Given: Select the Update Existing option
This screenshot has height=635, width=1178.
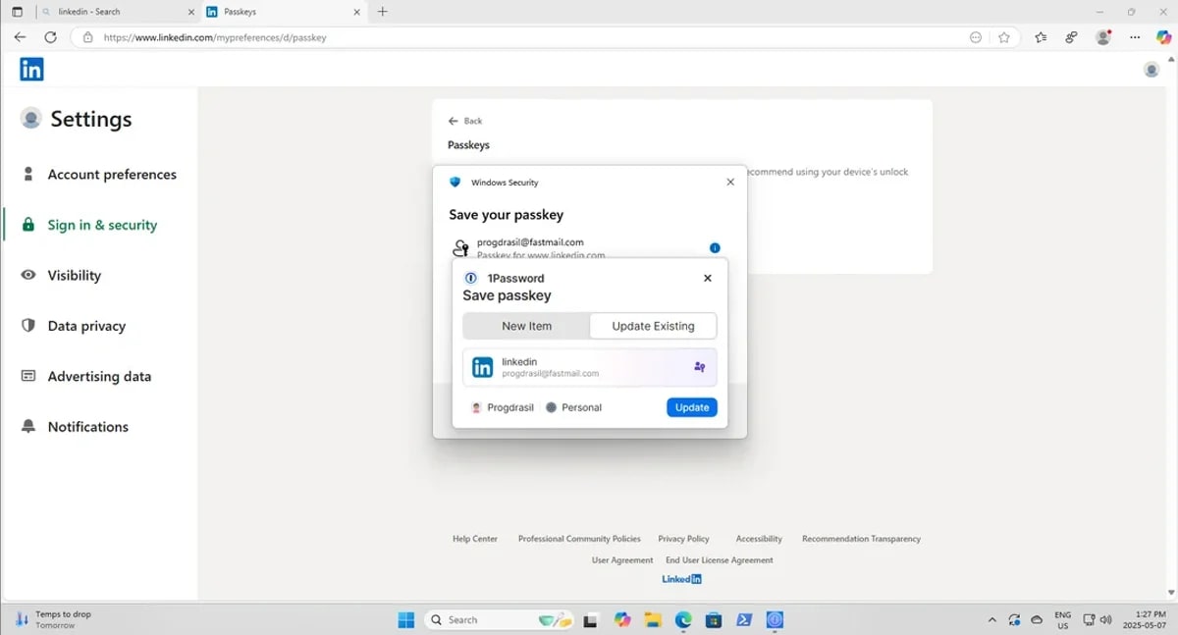Looking at the screenshot, I should click(653, 326).
